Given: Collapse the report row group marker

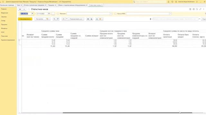Looking at the screenshot, I should pyautogui.click(x=19, y=40).
